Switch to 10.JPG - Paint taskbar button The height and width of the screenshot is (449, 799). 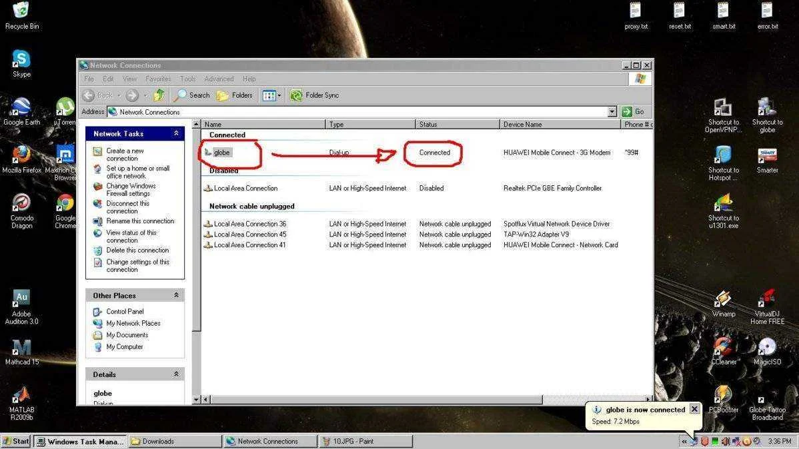coord(365,442)
